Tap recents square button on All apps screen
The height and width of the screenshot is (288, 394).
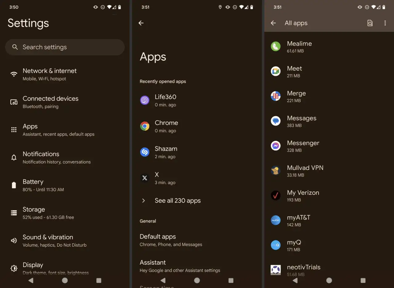363,280
